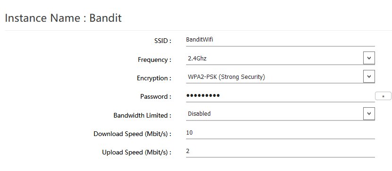The height and width of the screenshot is (171, 392).
Task: Open the Frequency dropdown arrow
Action: click(x=369, y=58)
